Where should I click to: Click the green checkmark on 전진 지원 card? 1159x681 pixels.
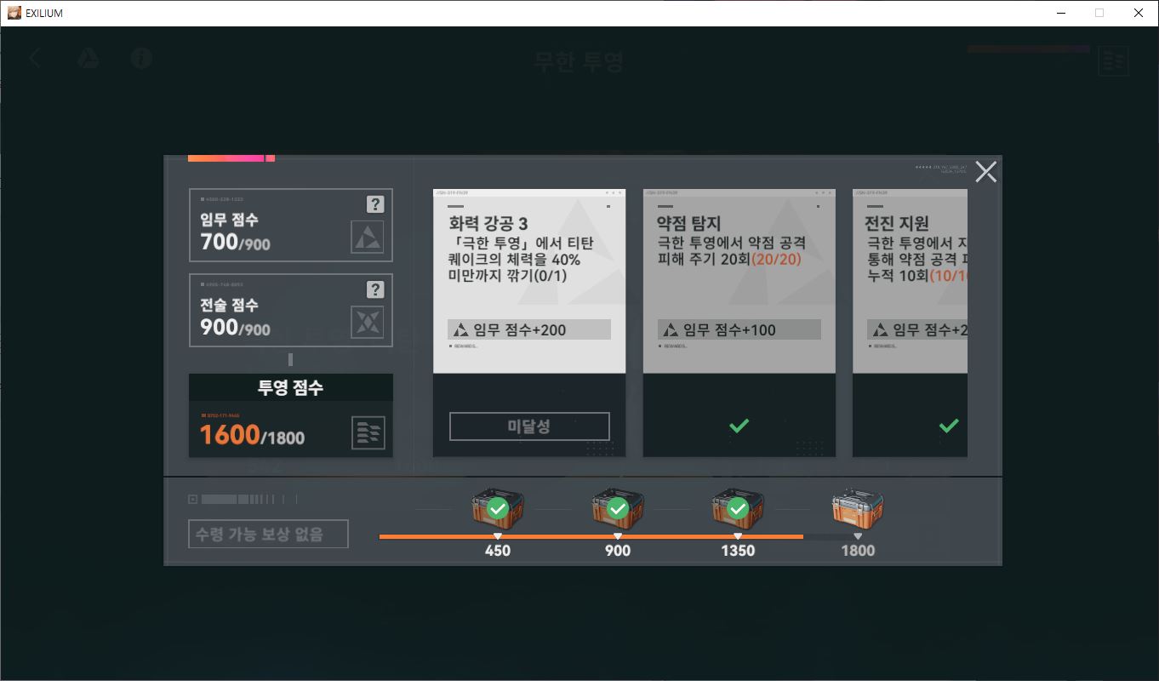(948, 426)
